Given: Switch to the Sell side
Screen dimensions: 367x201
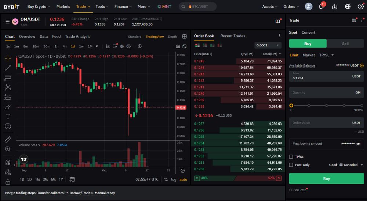Looking at the screenshot, I should click(345, 43).
